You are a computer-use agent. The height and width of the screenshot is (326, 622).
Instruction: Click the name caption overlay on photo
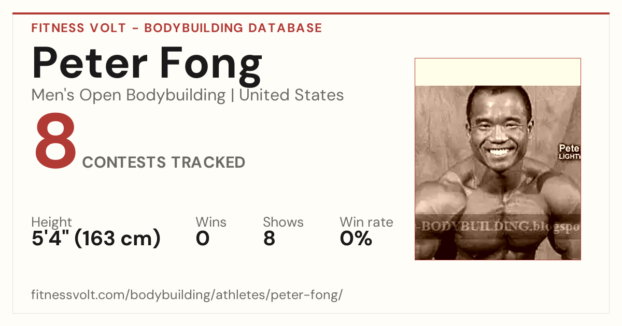(569, 152)
